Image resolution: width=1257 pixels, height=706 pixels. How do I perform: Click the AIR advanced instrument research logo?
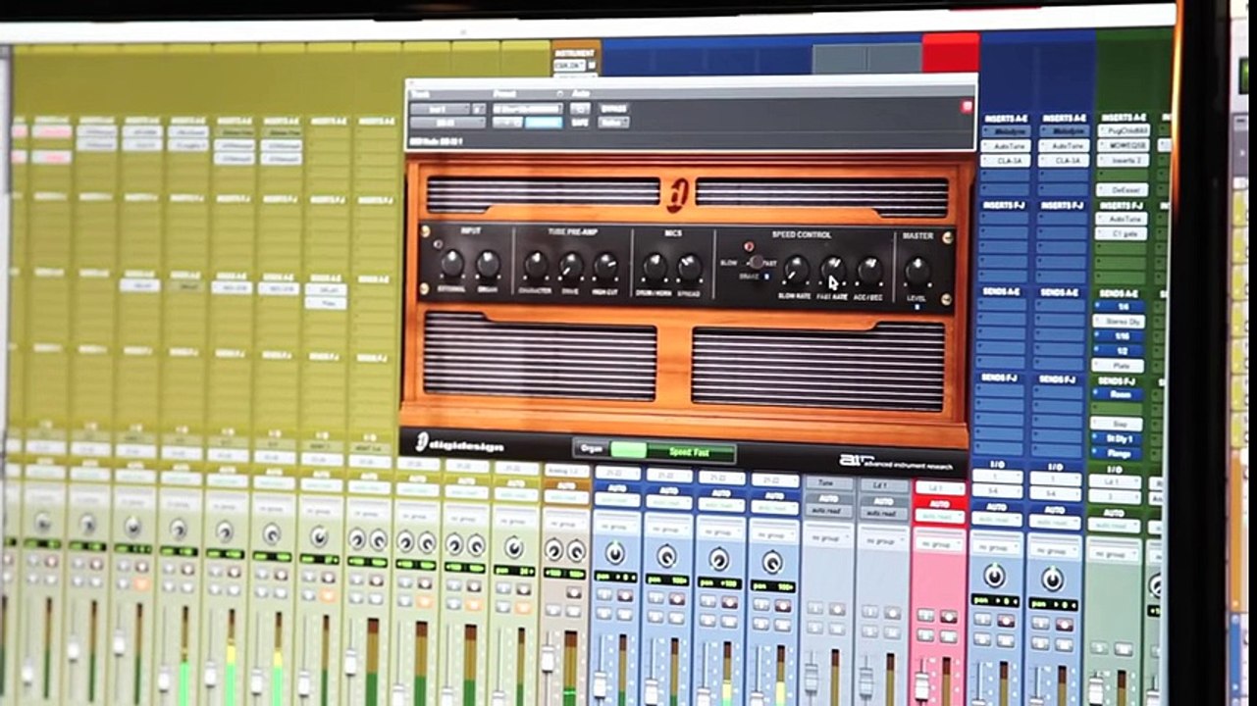coord(898,460)
